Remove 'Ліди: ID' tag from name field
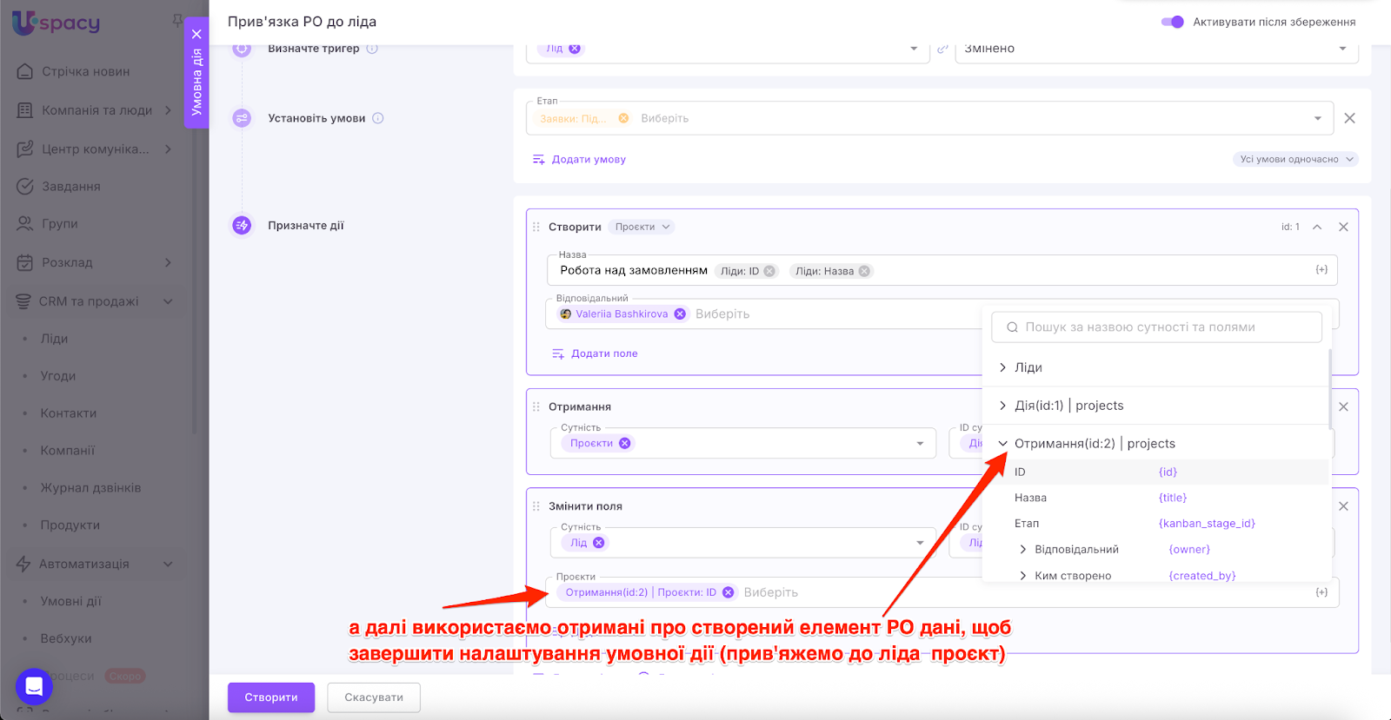The width and height of the screenshot is (1391, 720). [x=769, y=271]
